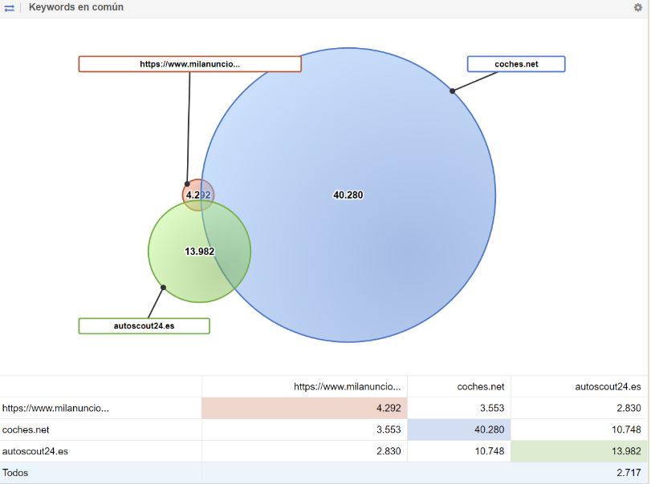Viewport: 651px width, 484px height.
Task: Click the Keywords en común panel title
Action: point(76,7)
